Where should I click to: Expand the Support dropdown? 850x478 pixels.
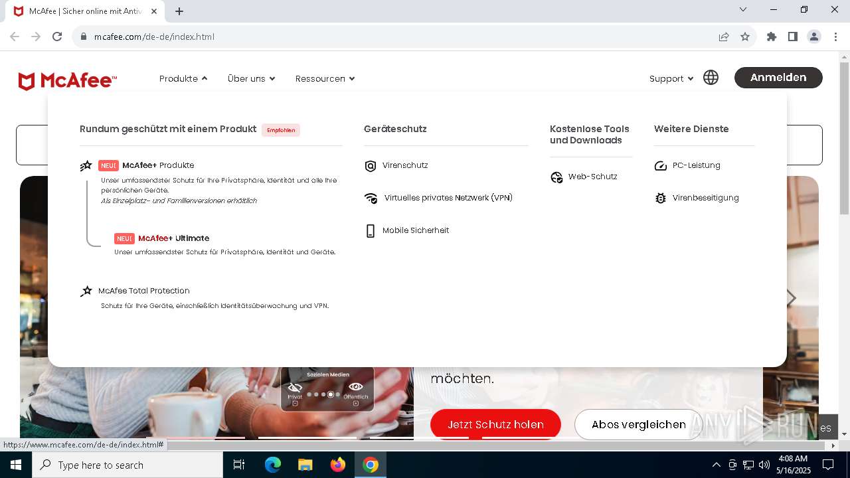tap(671, 78)
